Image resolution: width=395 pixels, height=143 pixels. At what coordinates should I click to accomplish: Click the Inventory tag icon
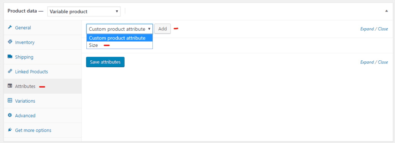pos(10,42)
